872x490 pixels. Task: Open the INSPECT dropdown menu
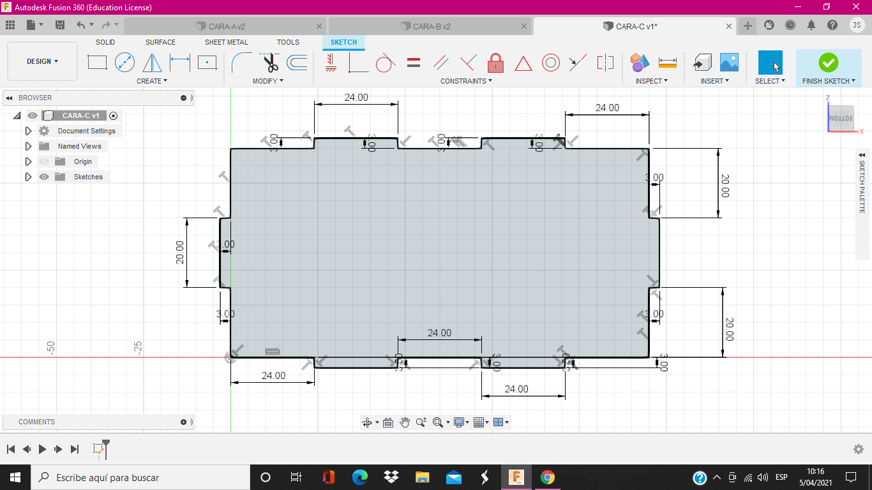(x=652, y=81)
